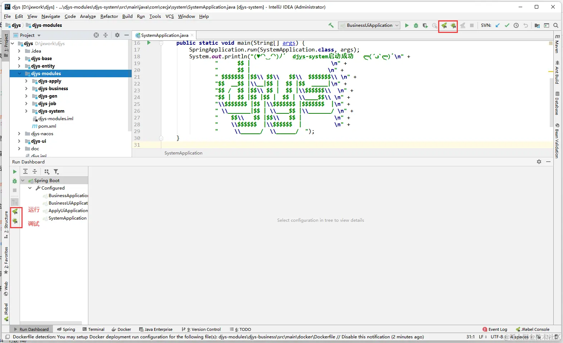Click the Run with Coverage icon
Viewport: 563px width, 343px height.
tap(425, 25)
